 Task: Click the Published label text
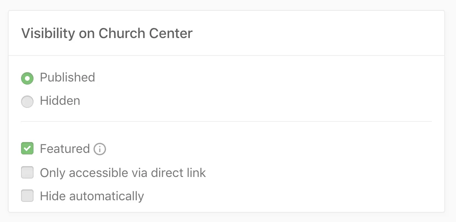pyautogui.click(x=67, y=78)
